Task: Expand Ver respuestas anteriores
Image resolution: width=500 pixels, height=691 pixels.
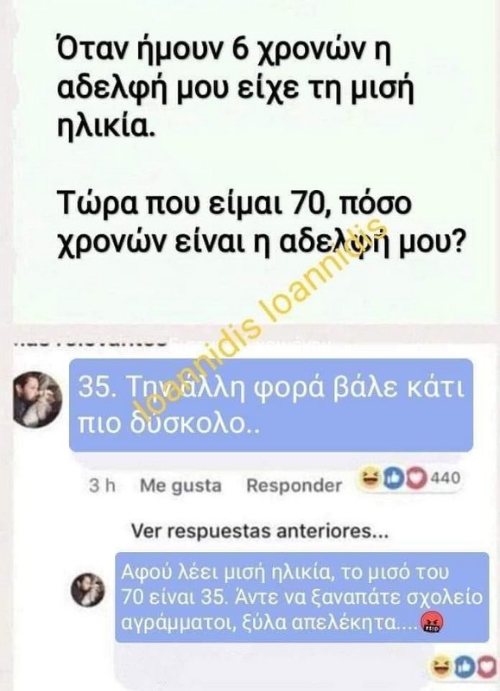Action: 260,531
